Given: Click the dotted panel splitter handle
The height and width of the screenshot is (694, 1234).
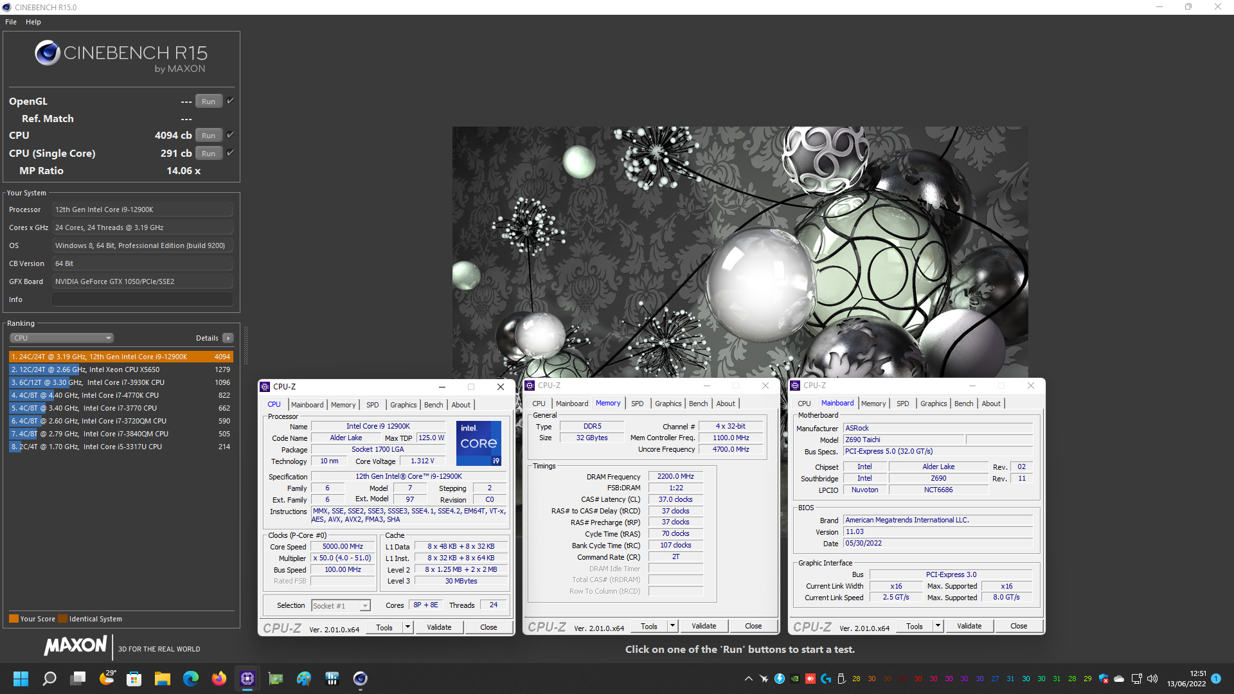Looking at the screenshot, I should coord(246,345).
